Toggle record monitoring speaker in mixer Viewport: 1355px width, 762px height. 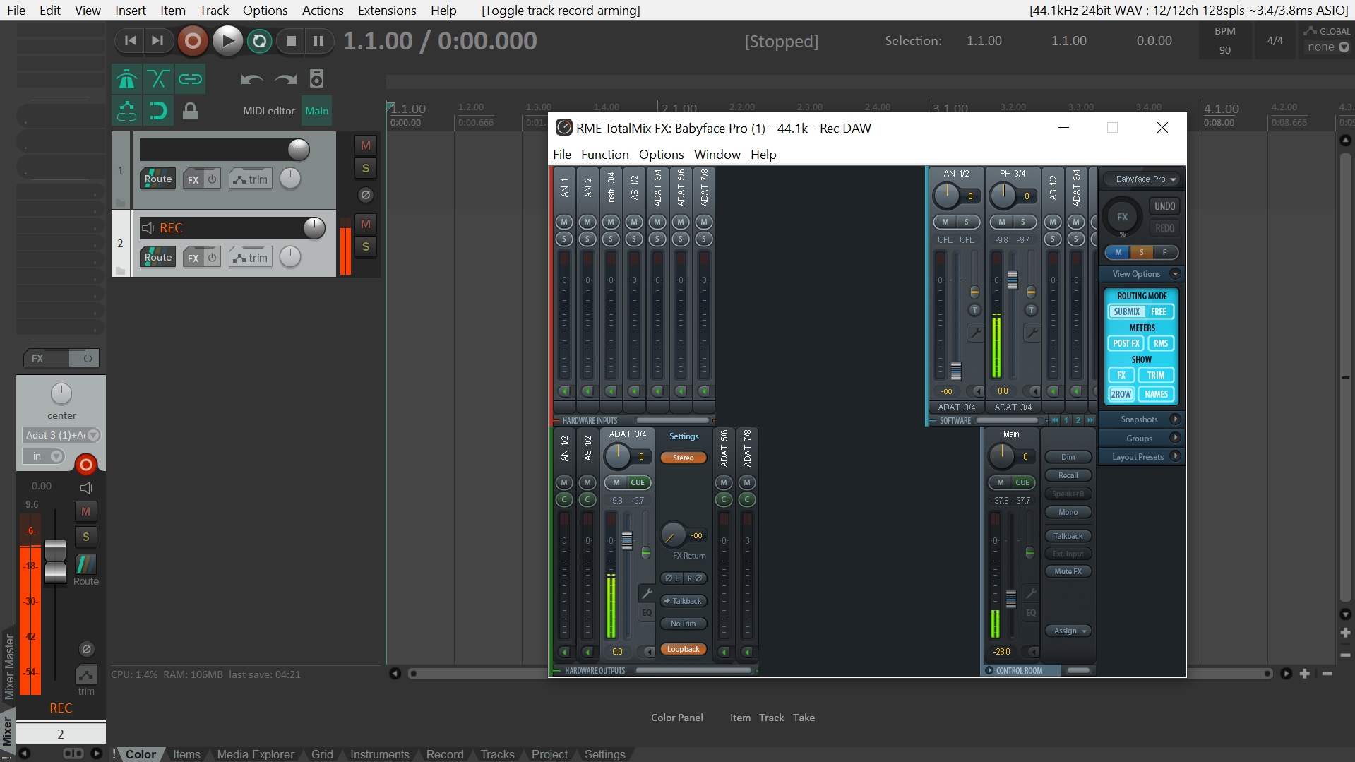[86, 488]
